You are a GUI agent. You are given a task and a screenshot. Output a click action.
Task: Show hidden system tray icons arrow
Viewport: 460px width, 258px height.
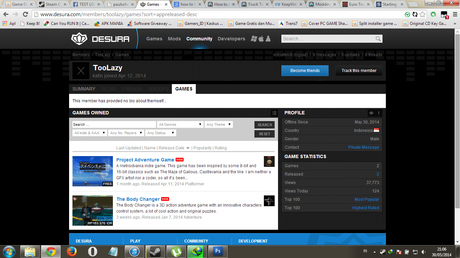click(374, 252)
